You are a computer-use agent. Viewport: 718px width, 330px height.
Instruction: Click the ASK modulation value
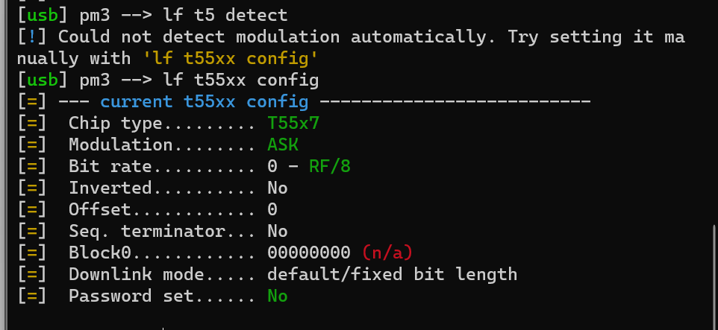283,145
